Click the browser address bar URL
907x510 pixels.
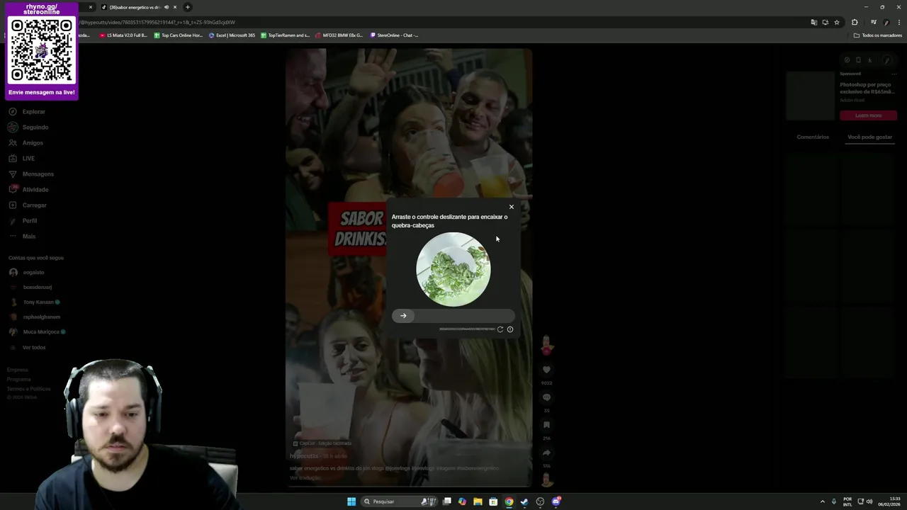(x=157, y=23)
